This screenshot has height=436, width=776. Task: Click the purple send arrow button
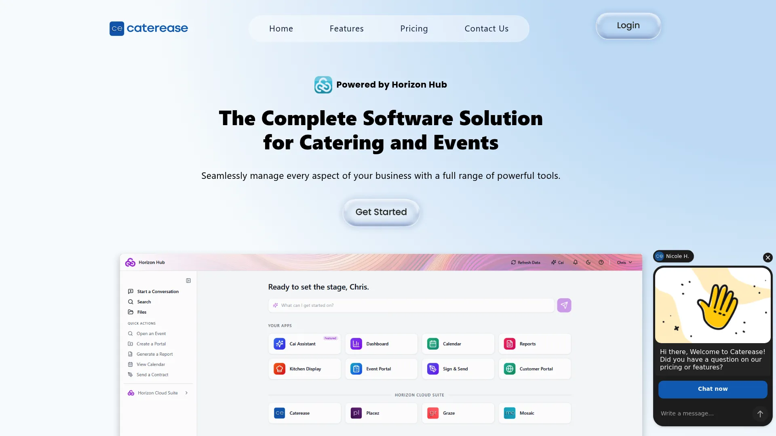click(564, 306)
